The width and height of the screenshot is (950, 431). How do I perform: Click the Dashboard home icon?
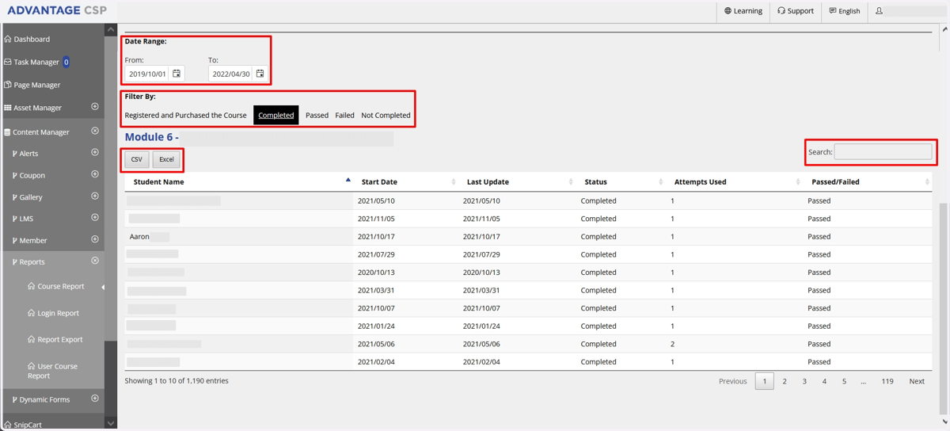[8, 39]
